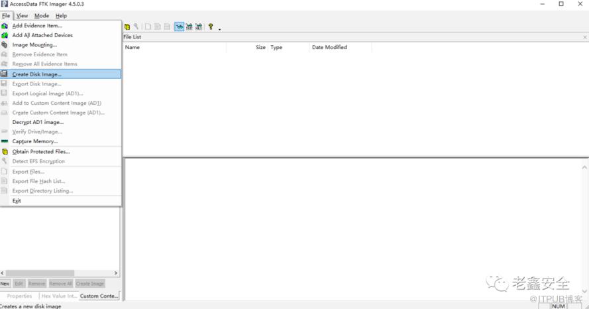Open the Mode menu
Image resolution: width=589 pixels, height=309 pixels.
coord(42,16)
